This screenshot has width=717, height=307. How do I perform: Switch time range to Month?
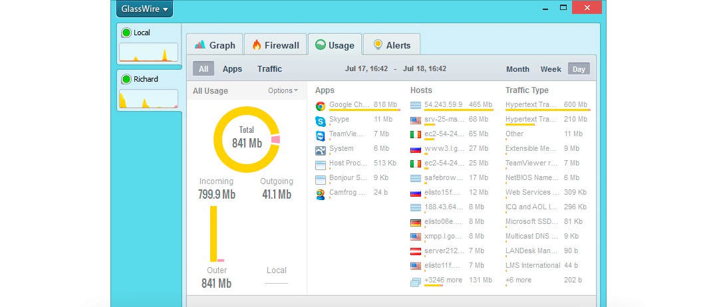pos(517,69)
